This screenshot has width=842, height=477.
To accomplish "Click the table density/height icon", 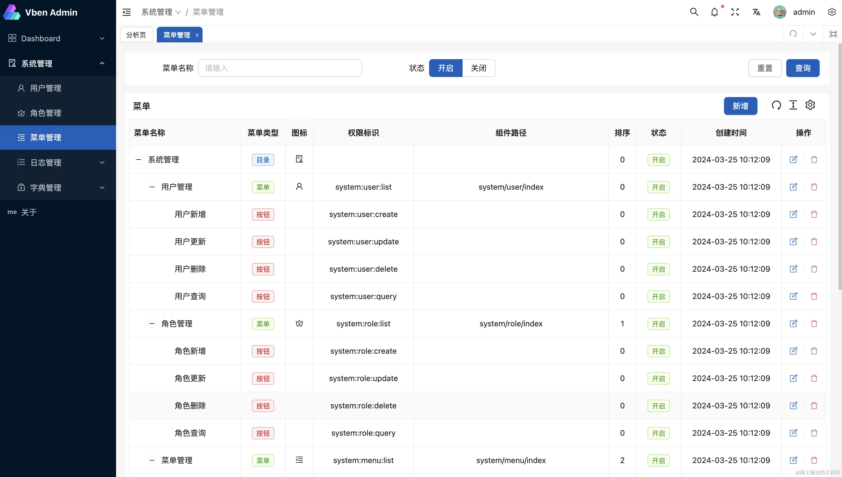I will [x=793, y=105].
